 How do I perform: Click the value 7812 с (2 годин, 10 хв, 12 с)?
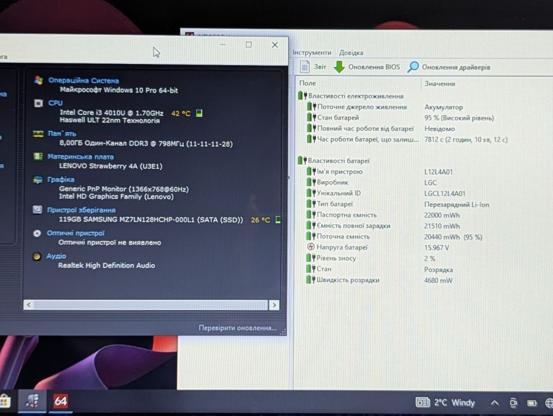pos(466,139)
